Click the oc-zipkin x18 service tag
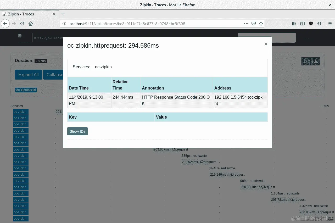 point(26,90)
